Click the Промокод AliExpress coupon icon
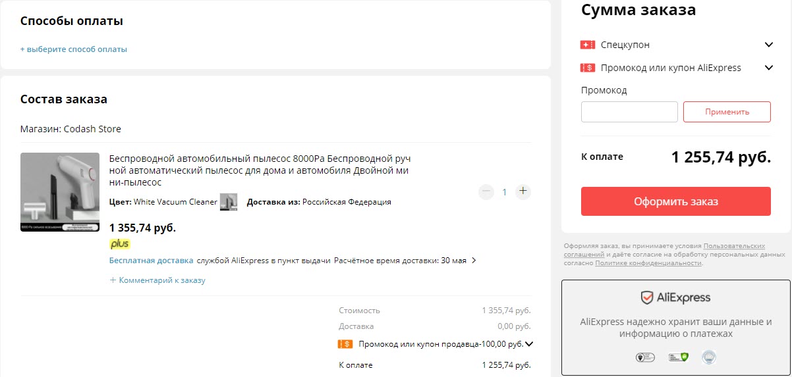792x377 pixels. 588,68
